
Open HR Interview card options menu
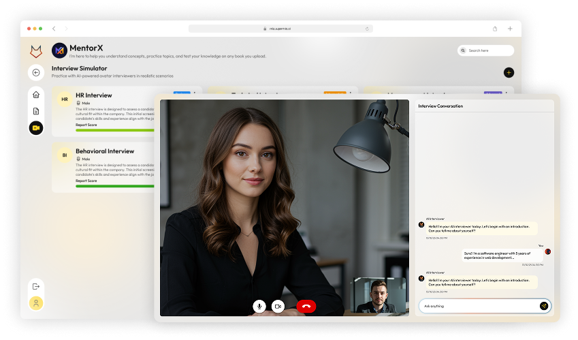coord(195,93)
